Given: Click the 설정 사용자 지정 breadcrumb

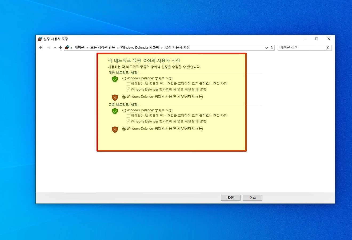Looking at the screenshot, I should (177, 47).
